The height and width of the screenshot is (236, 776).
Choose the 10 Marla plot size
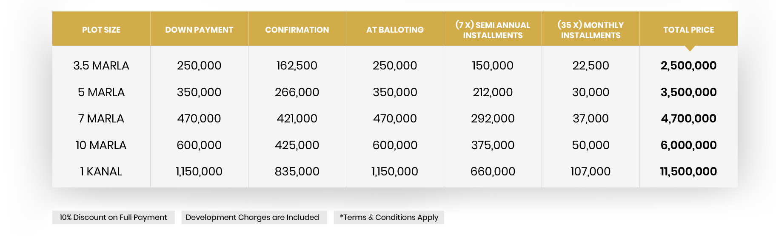click(x=101, y=145)
